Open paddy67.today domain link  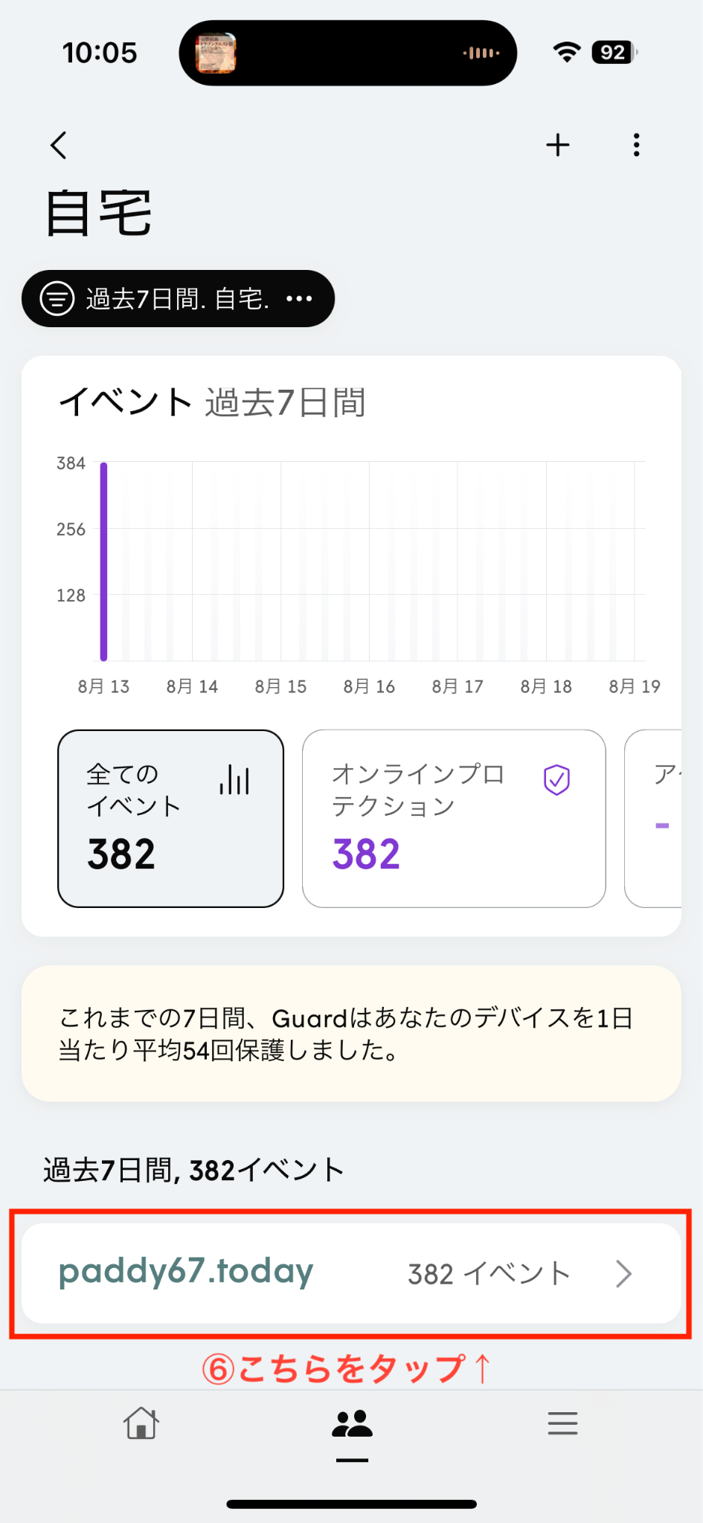186,1272
